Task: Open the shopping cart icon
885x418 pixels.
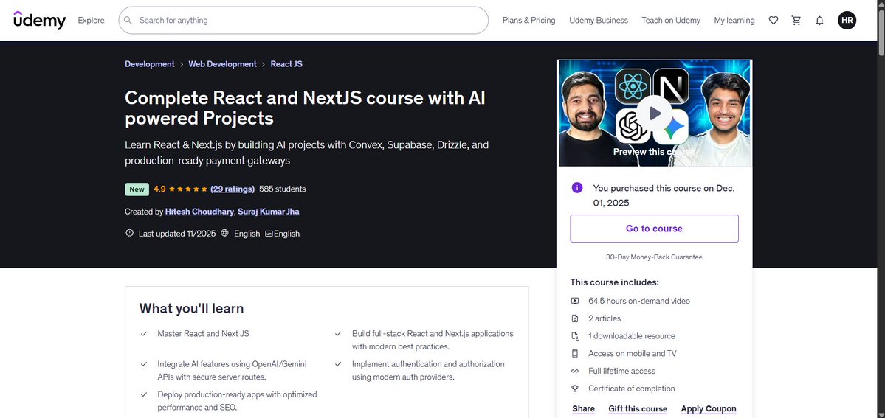Action: (796, 21)
